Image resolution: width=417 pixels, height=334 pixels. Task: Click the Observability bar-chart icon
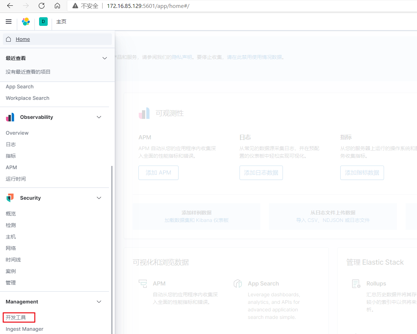(x=10, y=117)
